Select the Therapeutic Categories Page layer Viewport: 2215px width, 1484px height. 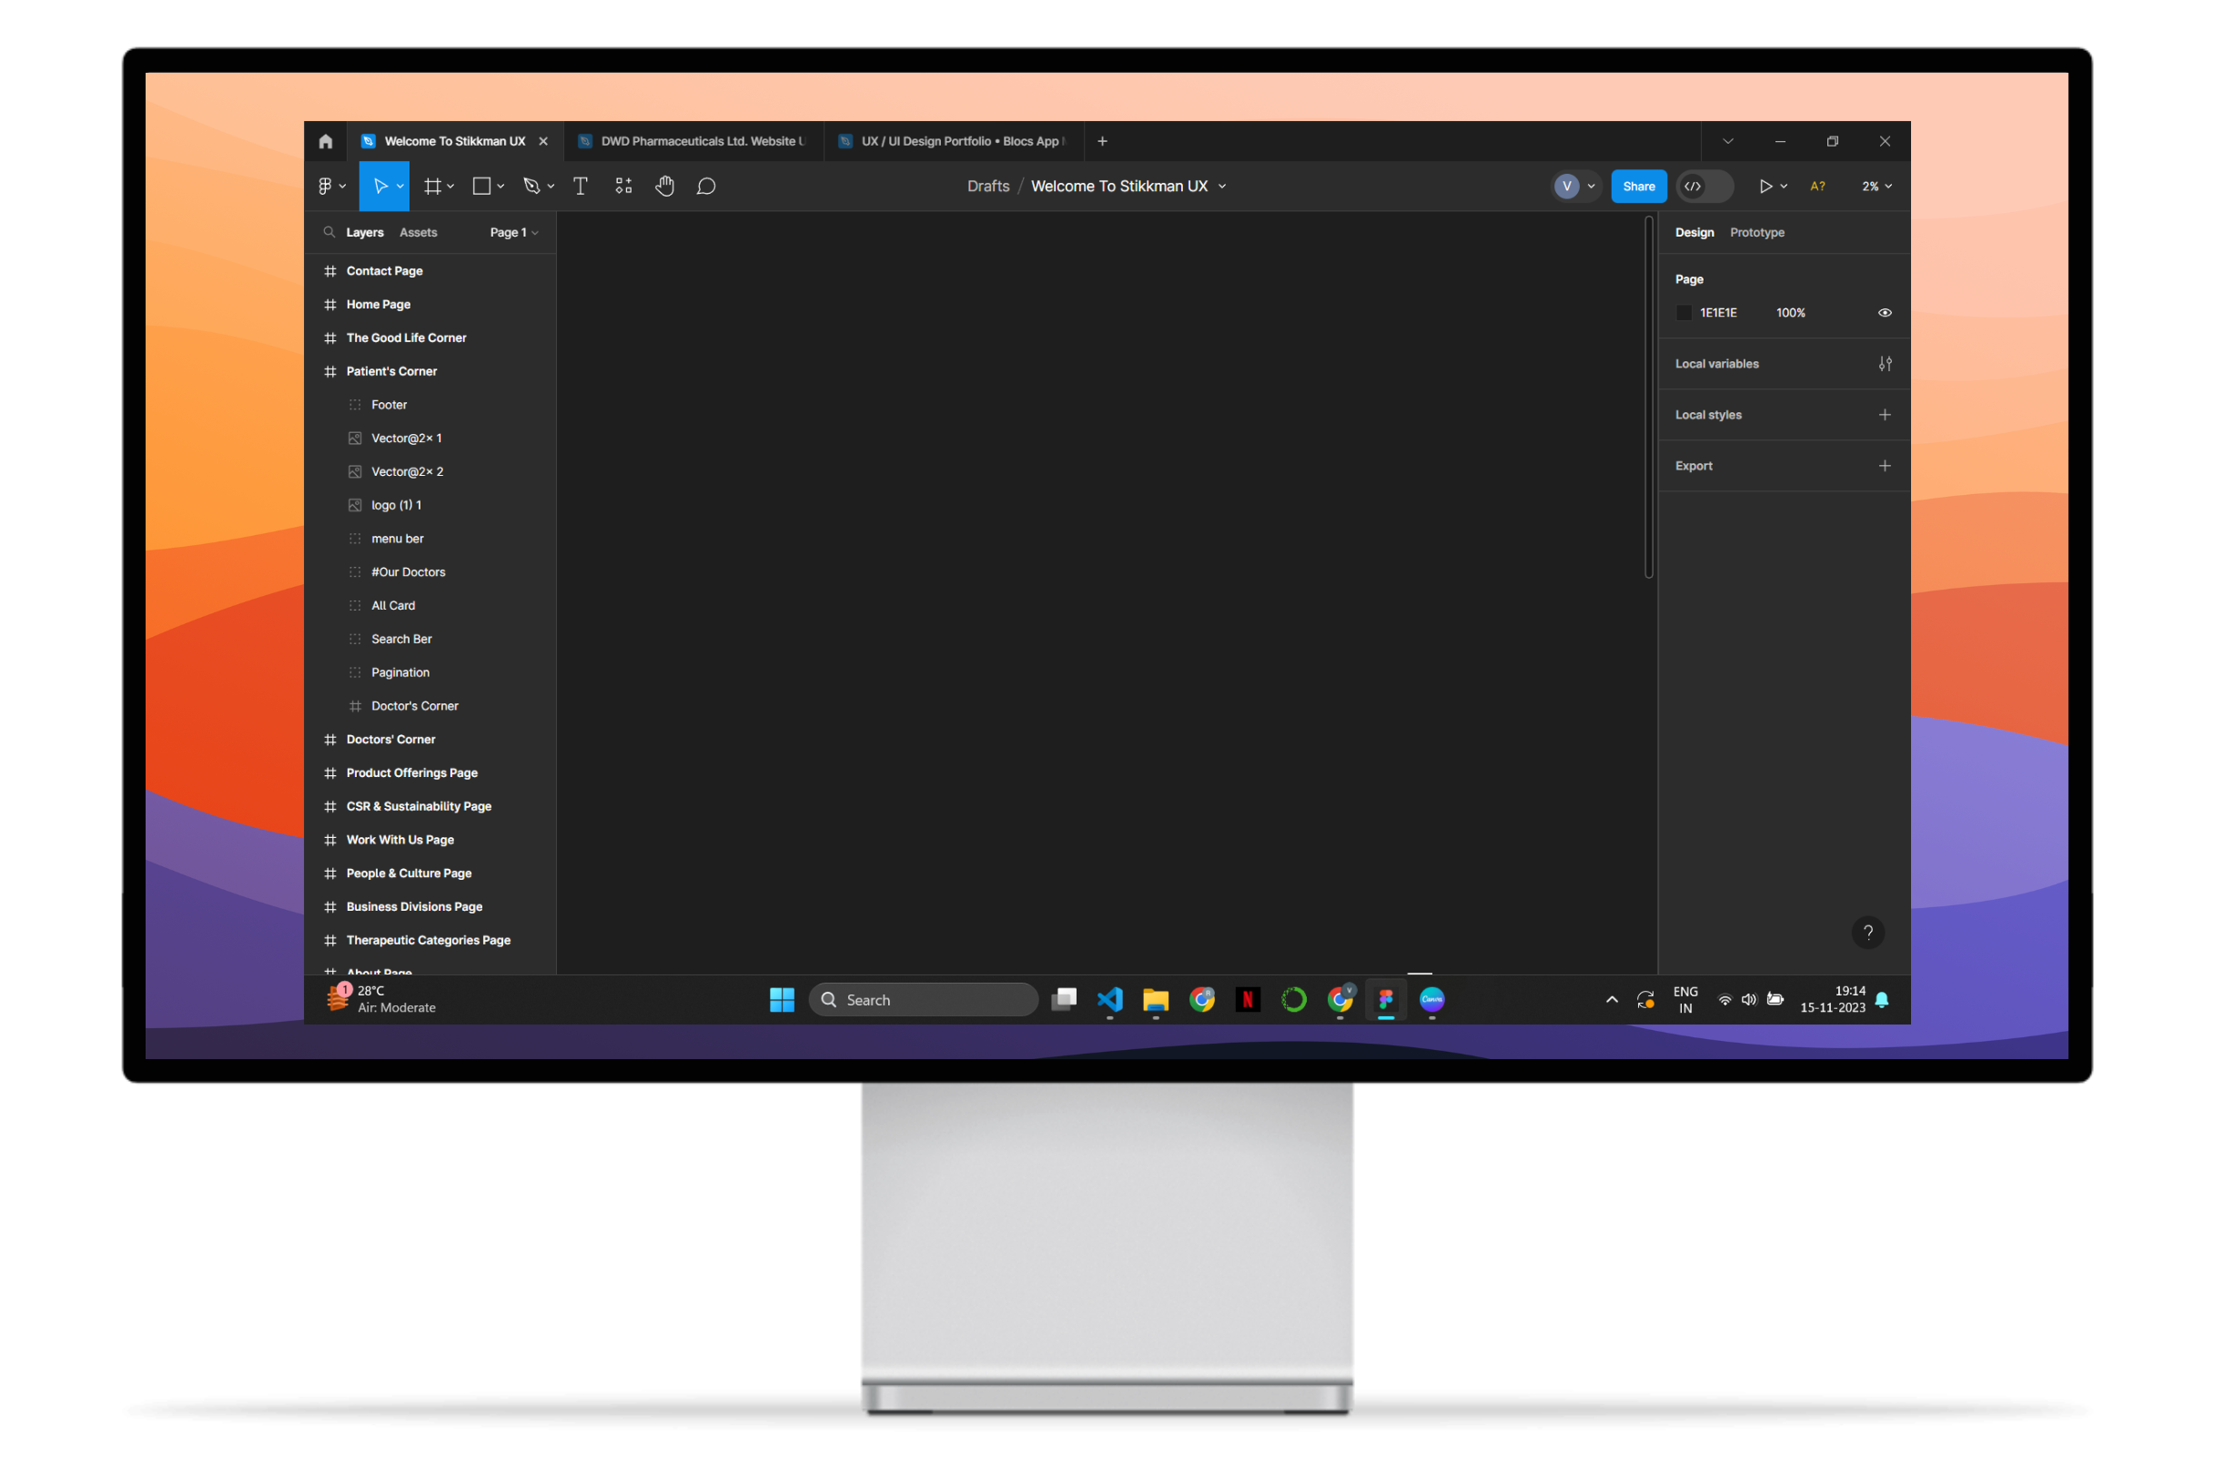tap(430, 940)
